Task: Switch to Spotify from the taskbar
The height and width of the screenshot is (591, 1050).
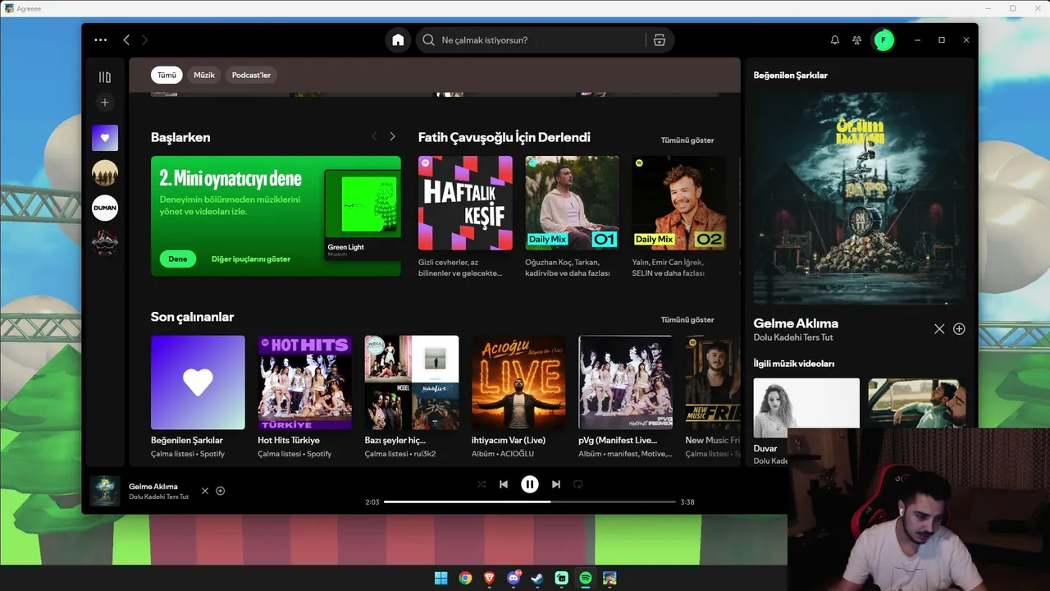Action: coord(586,578)
